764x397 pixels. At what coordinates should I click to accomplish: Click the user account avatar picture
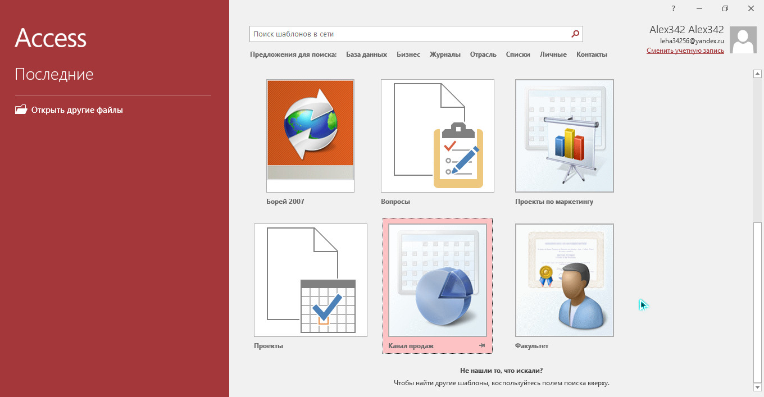coord(743,40)
